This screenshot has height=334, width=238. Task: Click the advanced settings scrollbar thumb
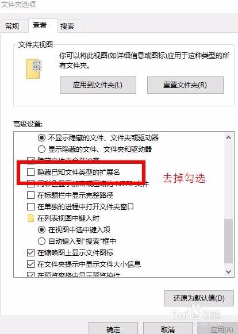pos(228,241)
